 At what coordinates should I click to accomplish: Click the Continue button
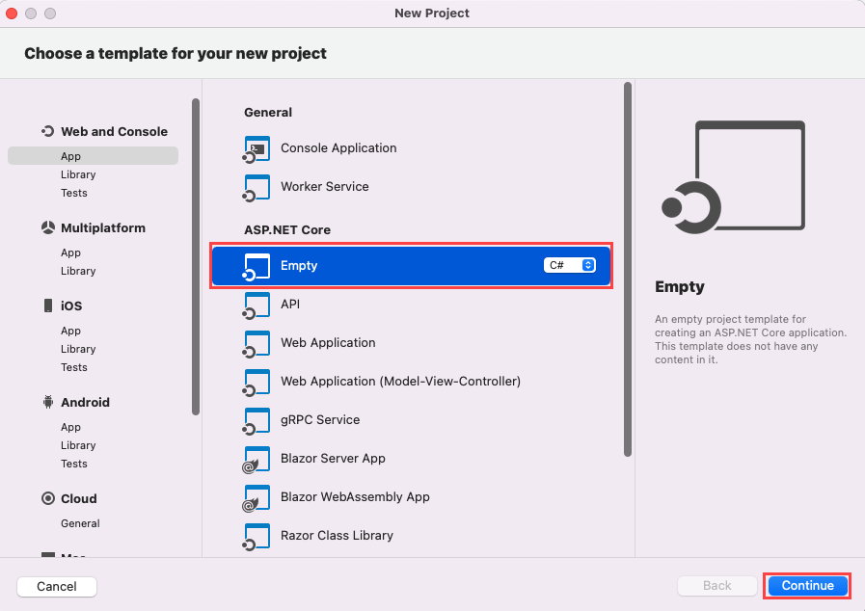pos(808,586)
